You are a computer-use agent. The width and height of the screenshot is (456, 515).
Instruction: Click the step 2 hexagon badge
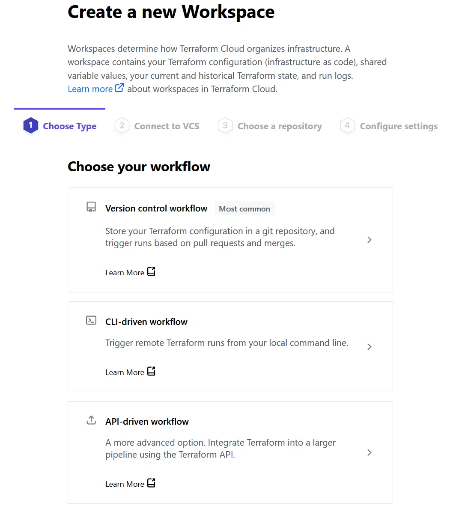pyautogui.click(x=122, y=125)
